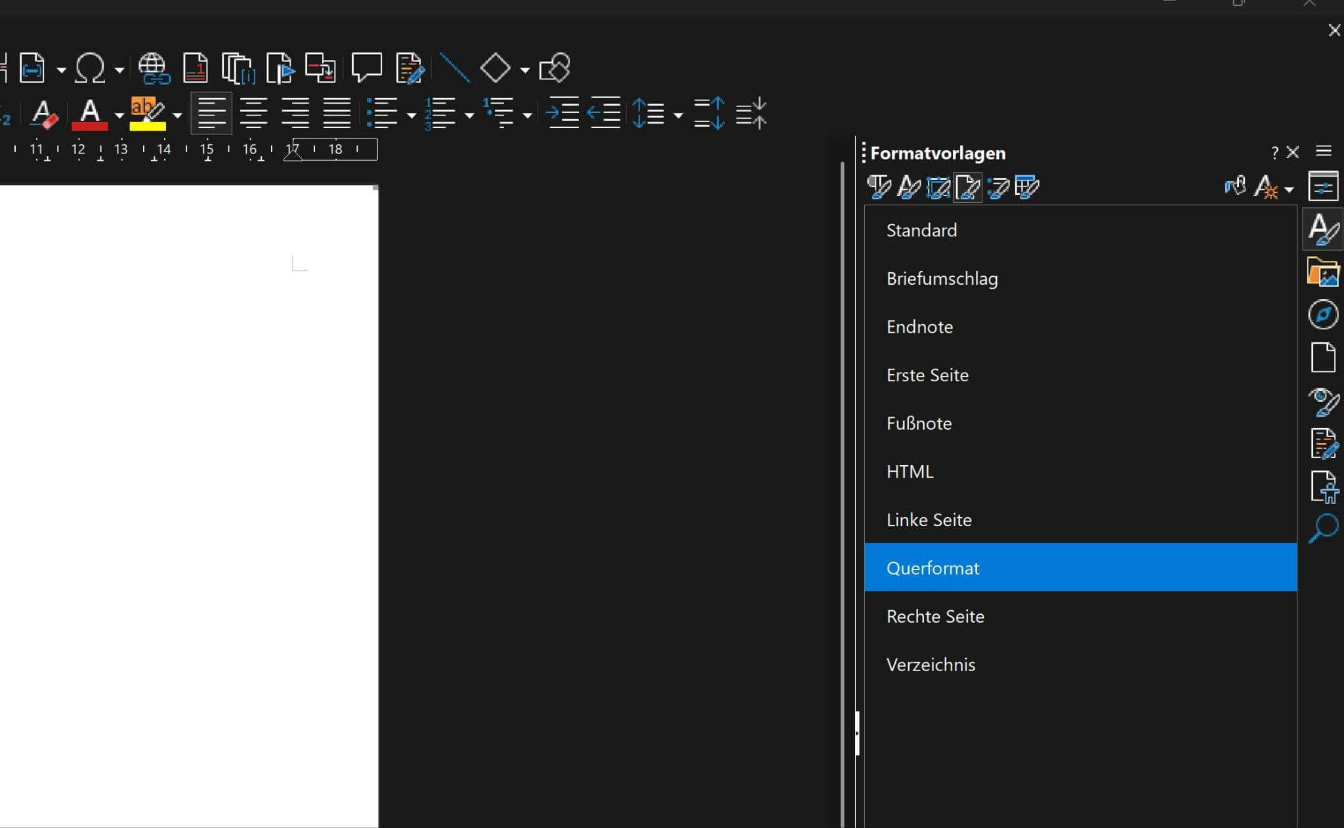Open the Gallery deck in sidebar
Screen dimensions: 1344x828
(x=1322, y=272)
